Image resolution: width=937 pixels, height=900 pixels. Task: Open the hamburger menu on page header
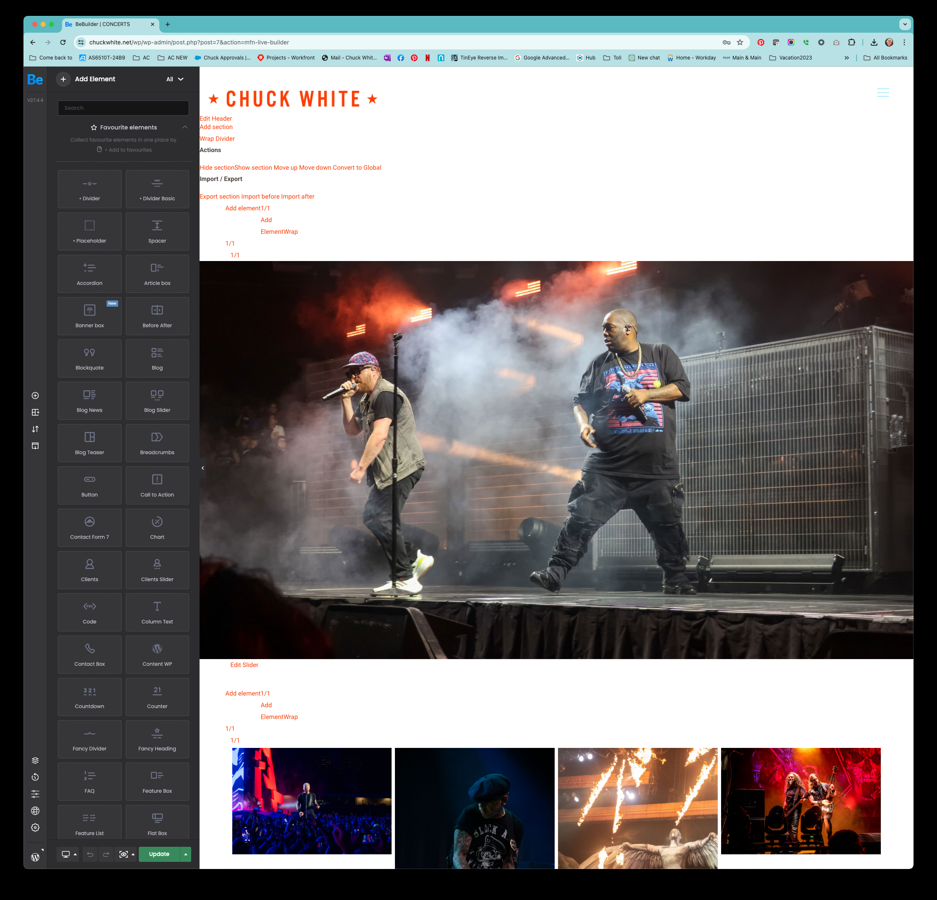[882, 93]
